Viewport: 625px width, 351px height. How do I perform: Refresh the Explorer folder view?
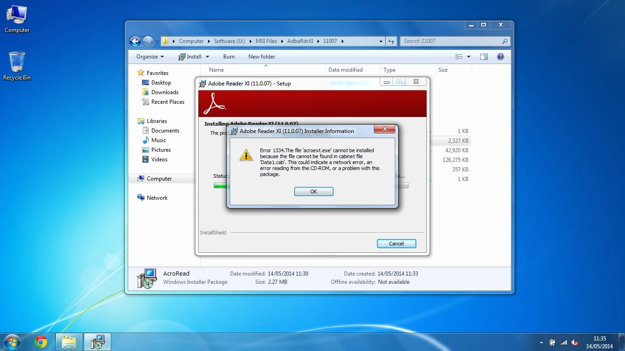click(391, 41)
